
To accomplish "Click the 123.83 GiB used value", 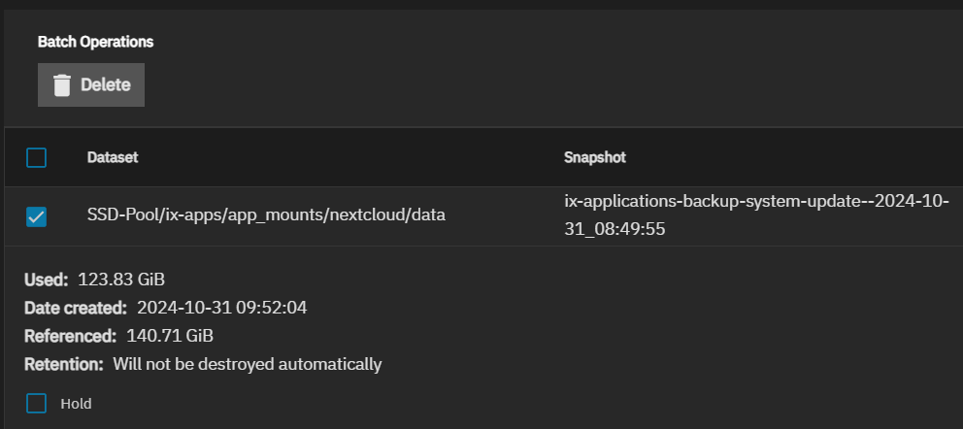I will tap(121, 280).
